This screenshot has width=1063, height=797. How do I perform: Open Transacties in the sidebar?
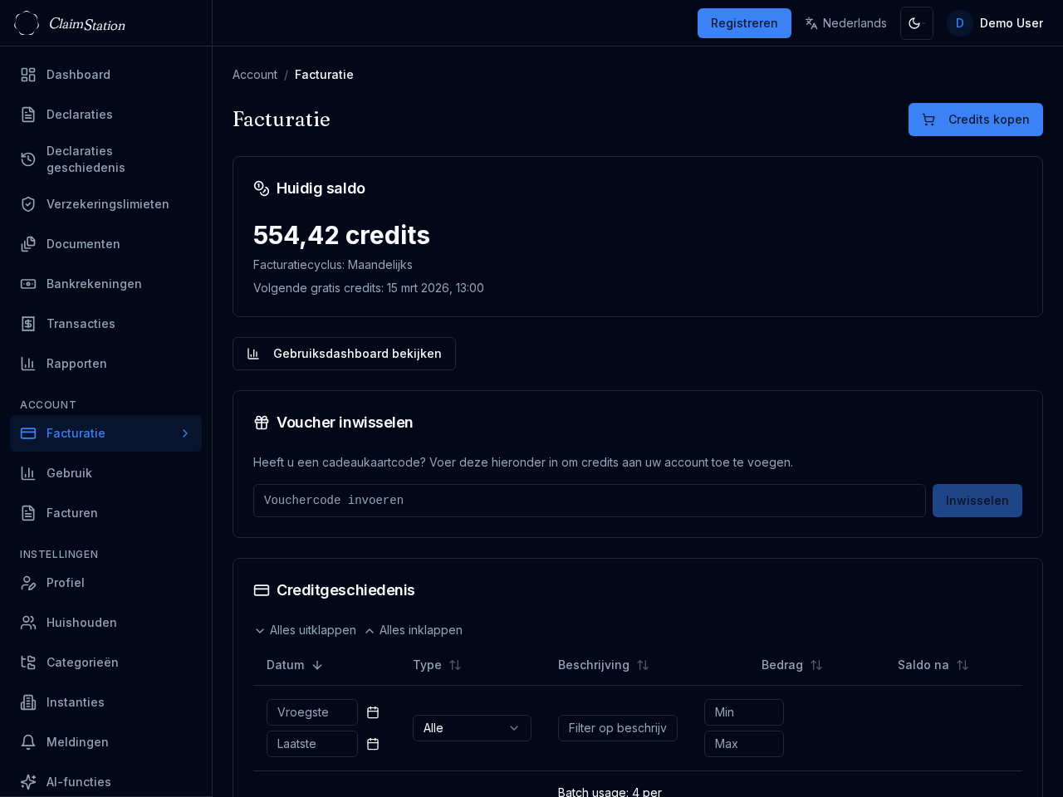pos(81,324)
